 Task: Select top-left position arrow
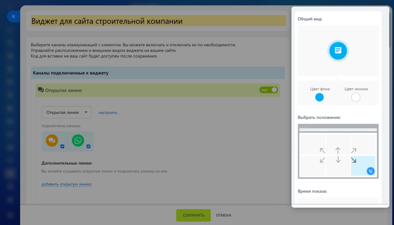coord(322,151)
